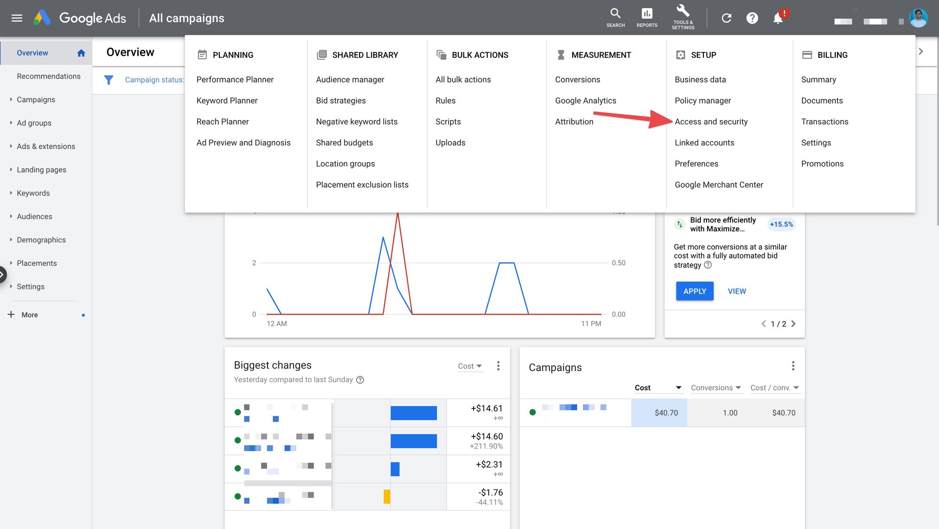Select Access and security
The height and width of the screenshot is (529, 939).
(711, 121)
